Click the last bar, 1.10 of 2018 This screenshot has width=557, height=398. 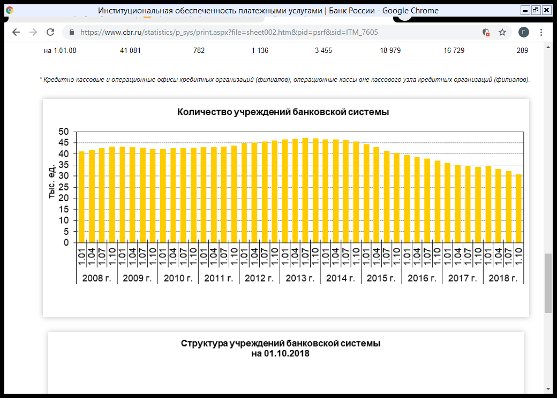pos(518,209)
